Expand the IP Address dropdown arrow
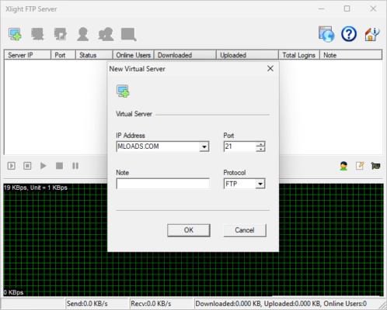Image resolution: width=387 pixels, height=310 pixels. click(204, 146)
